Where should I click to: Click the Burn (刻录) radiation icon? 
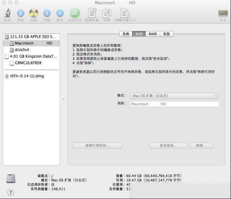pos(34,13)
